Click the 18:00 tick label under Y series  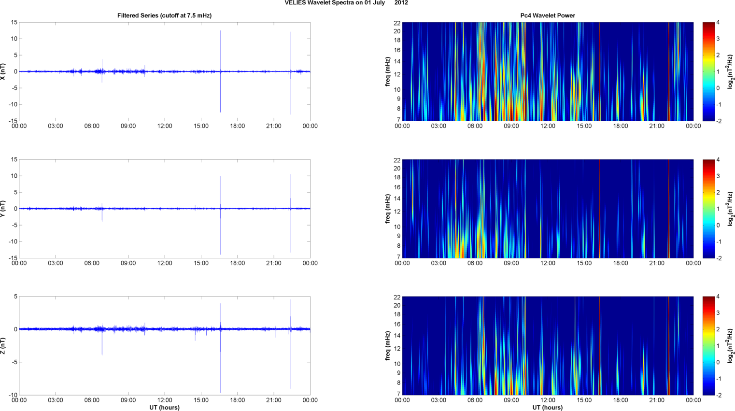pyautogui.click(x=237, y=263)
